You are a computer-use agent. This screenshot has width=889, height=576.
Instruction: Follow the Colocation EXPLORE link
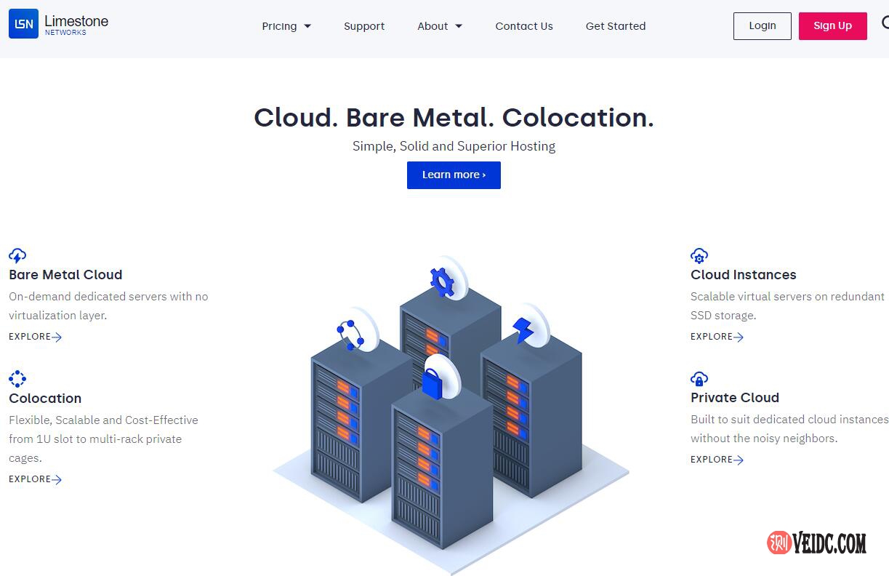click(36, 479)
